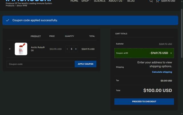Remove Arctic Ruby Oil from cart

[10, 49]
